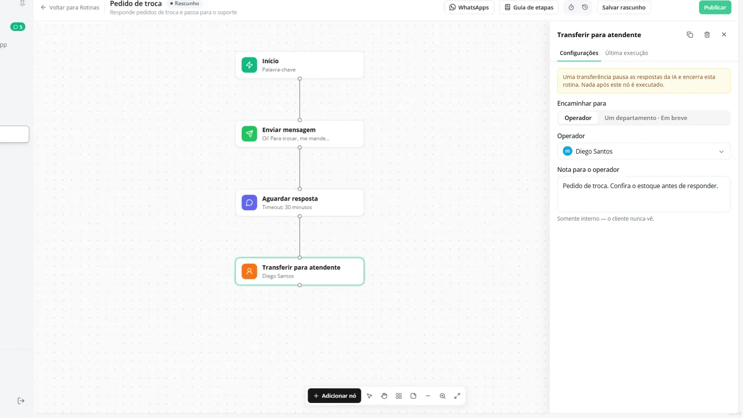
Task: Open the Operador dropdown Diego Santos
Action: [x=644, y=151]
